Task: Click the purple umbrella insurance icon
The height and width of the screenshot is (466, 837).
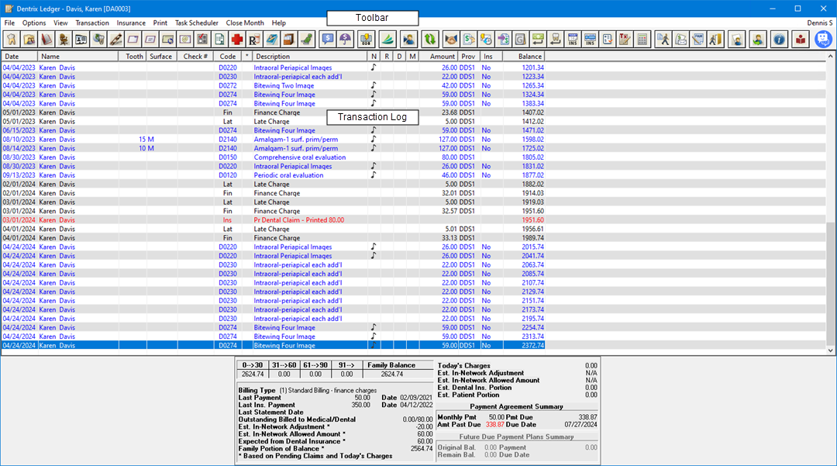Action: click(x=345, y=39)
